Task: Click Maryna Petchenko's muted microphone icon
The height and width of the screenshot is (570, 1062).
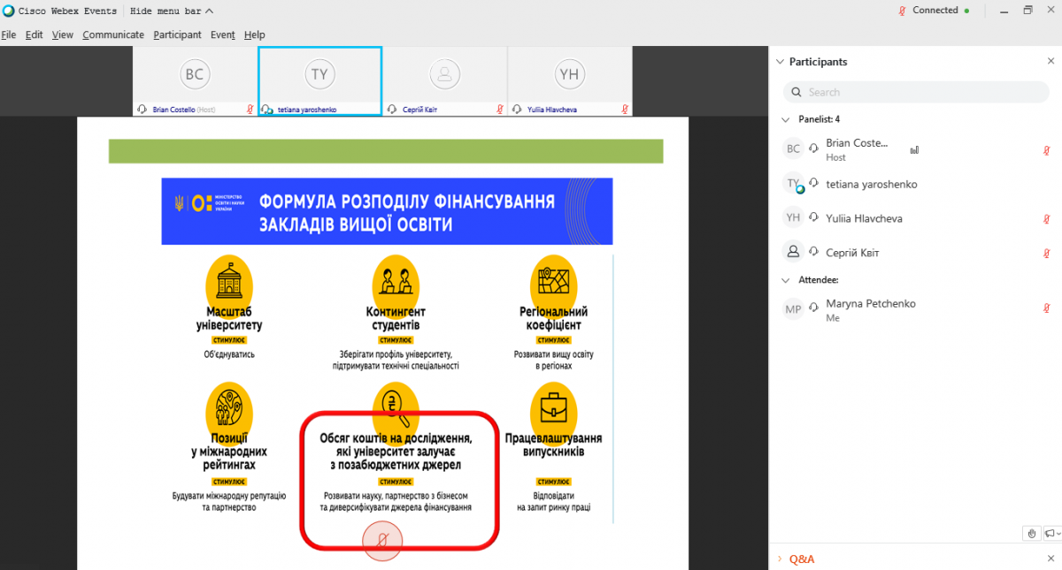Action: pos(1047,308)
